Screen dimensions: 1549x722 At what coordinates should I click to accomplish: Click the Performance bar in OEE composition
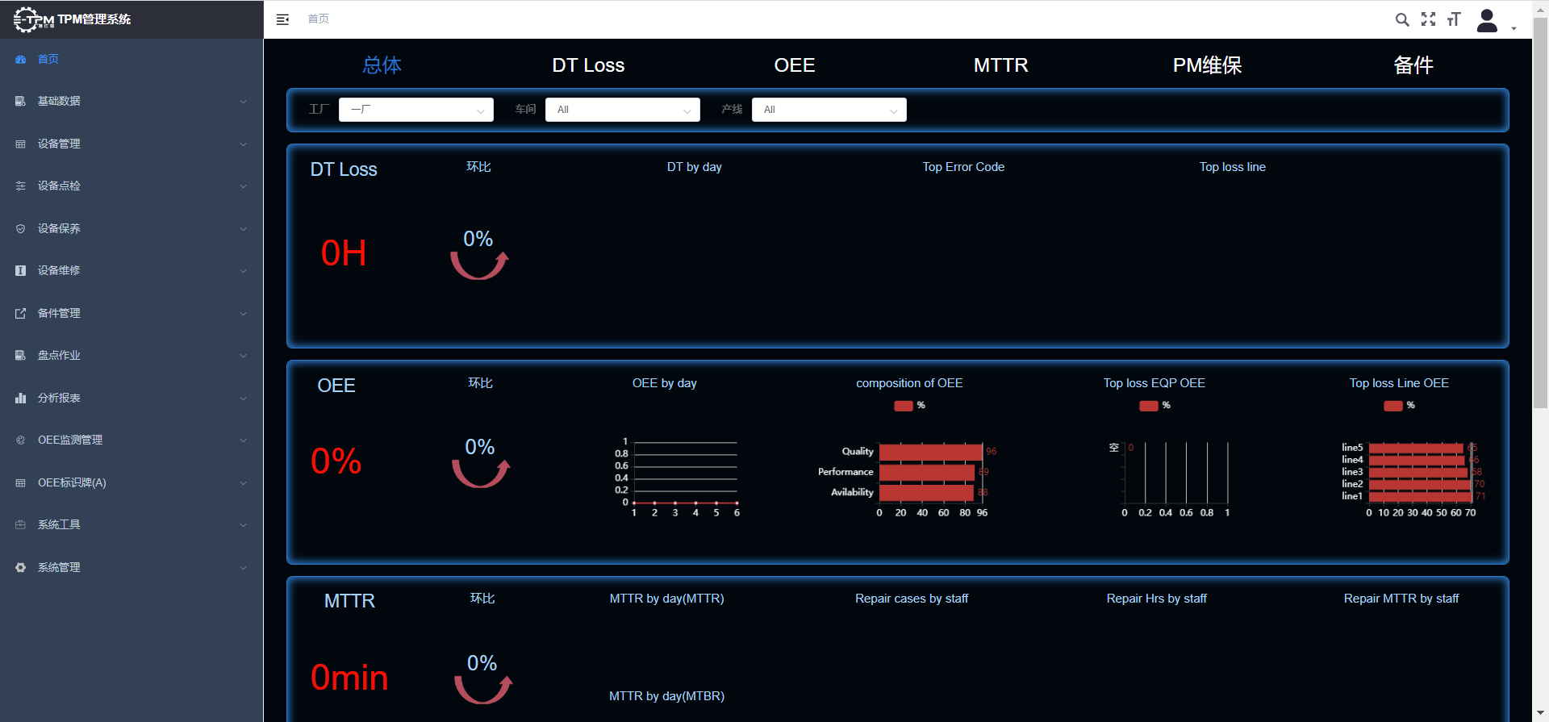click(927, 472)
